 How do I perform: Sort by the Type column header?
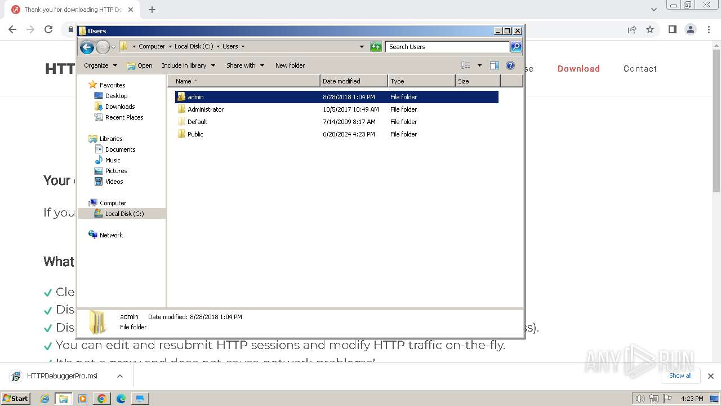click(x=421, y=81)
